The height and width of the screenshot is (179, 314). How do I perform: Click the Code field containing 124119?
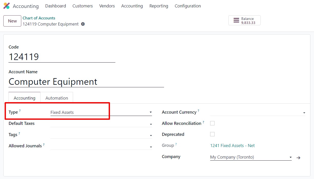(62, 57)
